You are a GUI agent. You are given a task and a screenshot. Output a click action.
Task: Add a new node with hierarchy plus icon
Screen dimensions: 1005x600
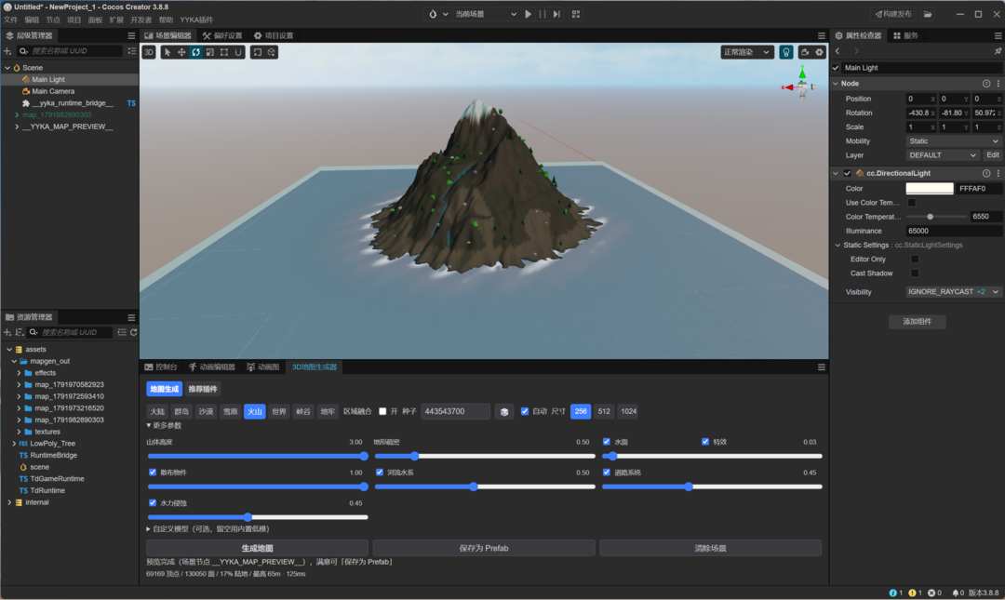tap(7, 50)
